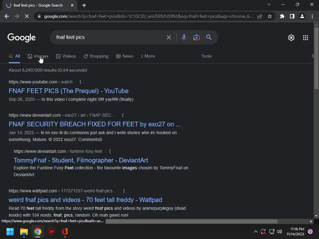Select the All results tab

14,56
